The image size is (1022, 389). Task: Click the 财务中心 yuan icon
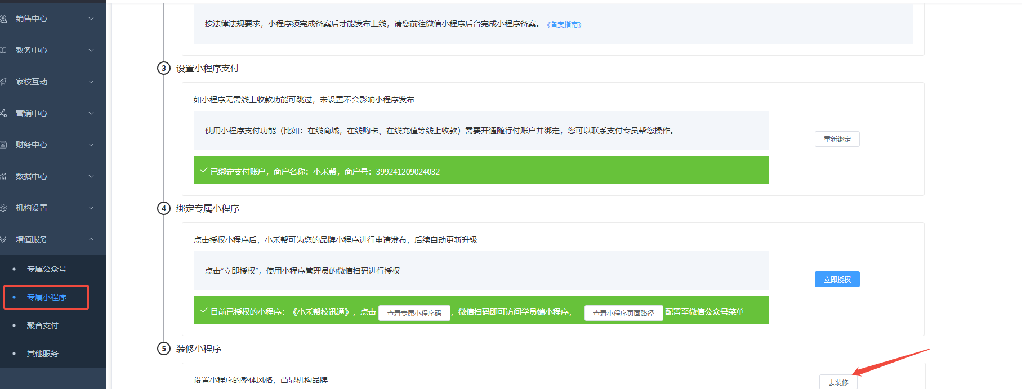tap(3, 145)
